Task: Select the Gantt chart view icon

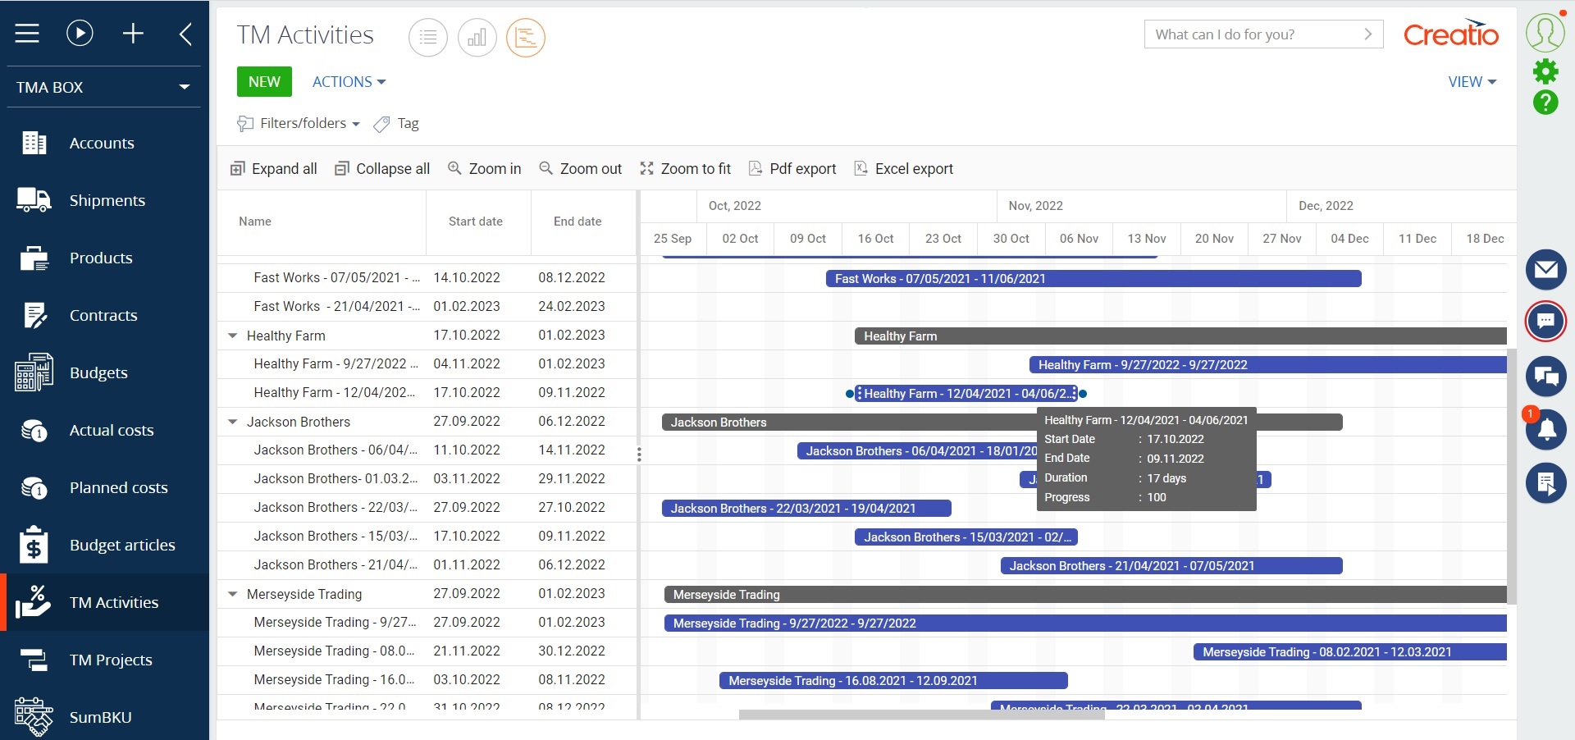Action: 525,38
